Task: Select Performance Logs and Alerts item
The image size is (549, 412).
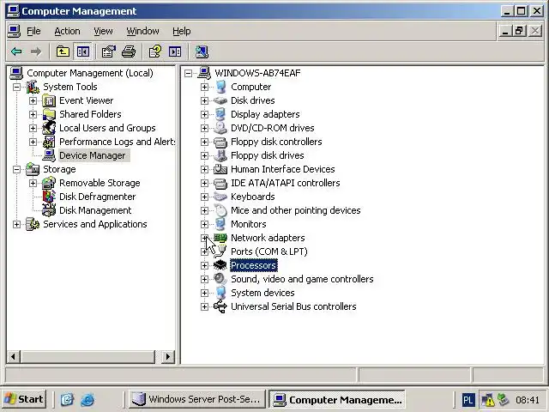Action: (x=118, y=142)
